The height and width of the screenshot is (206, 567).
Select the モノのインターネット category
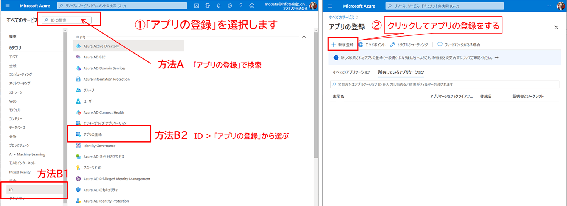(x=22, y=163)
